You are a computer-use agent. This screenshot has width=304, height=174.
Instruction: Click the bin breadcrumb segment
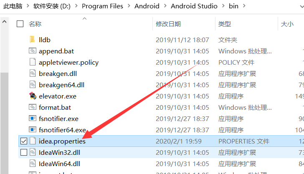[x=233, y=6]
